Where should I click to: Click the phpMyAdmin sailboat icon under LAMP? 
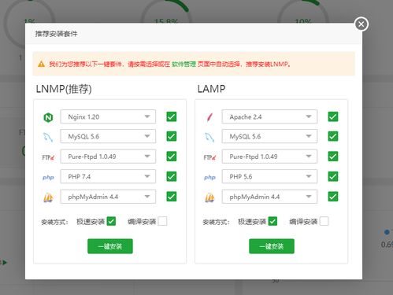coord(209,197)
